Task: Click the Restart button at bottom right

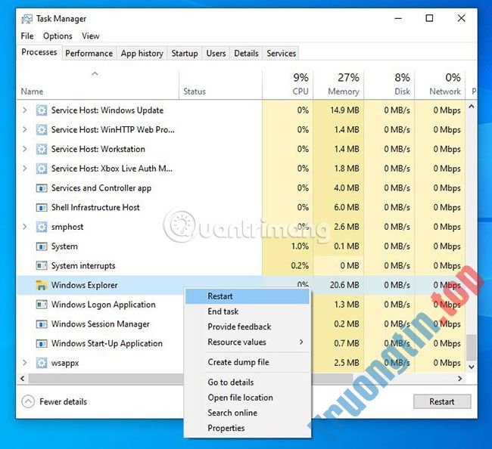Action: pyautogui.click(x=442, y=401)
